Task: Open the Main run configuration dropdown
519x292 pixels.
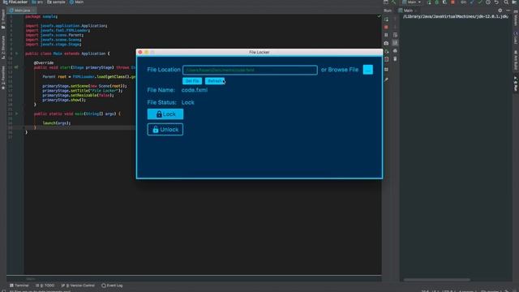Action: (x=411, y=2)
